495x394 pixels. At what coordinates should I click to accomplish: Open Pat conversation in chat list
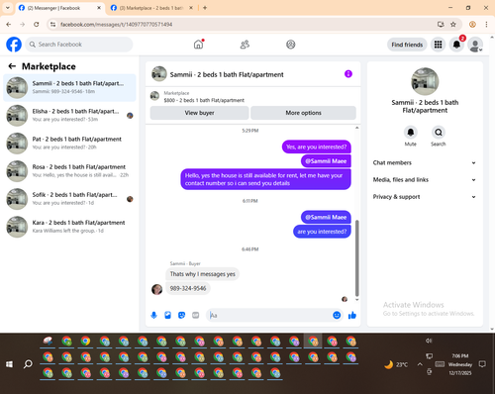click(x=69, y=144)
